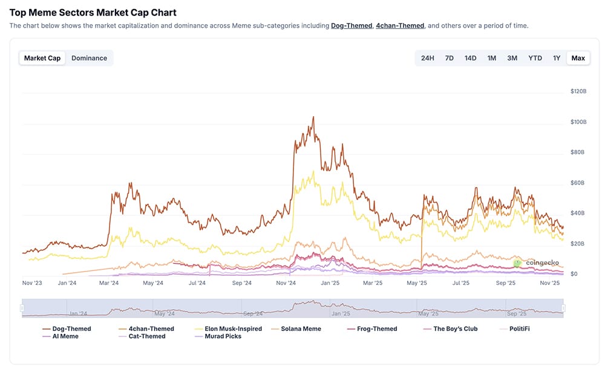
Task: Set the chart range to 3M
Action: coord(512,58)
